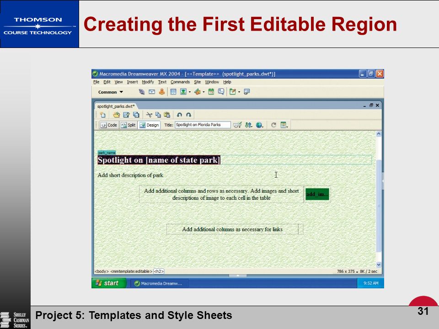Click the Undo arrow icon
This screenshot has height=329, width=439.
[179, 115]
